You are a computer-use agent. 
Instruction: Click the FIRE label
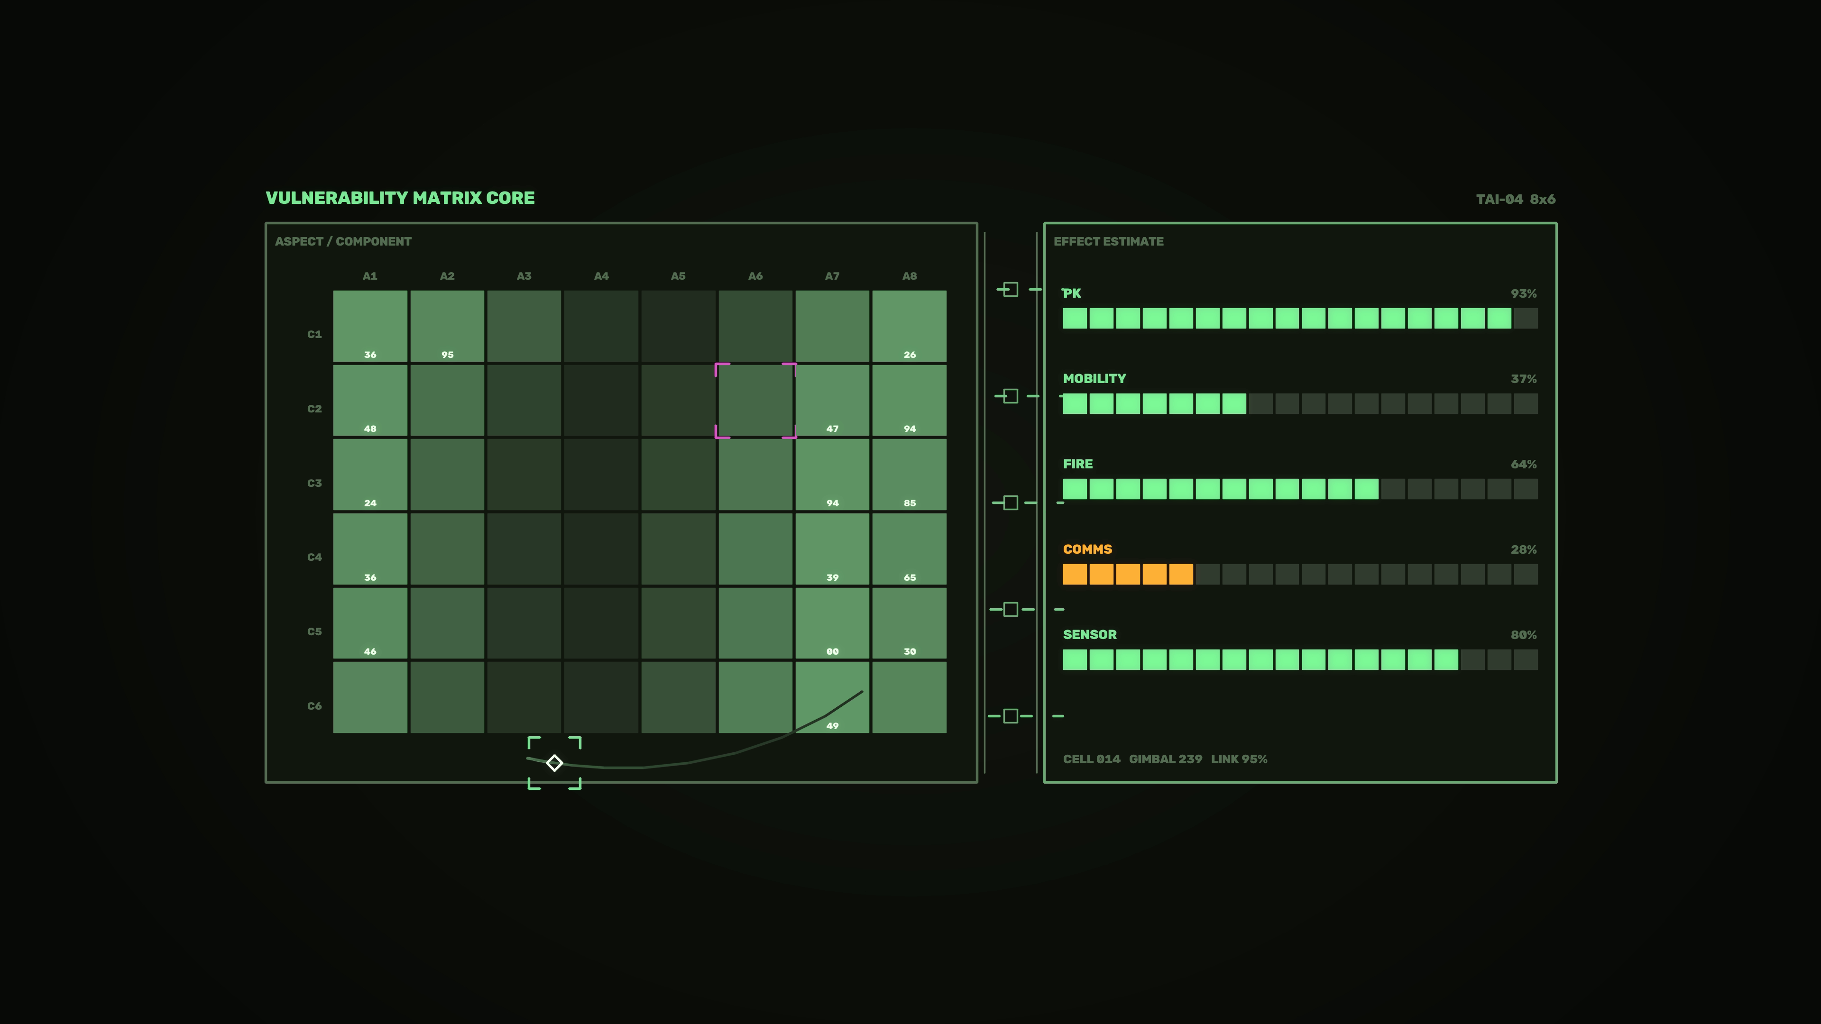tap(1078, 464)
